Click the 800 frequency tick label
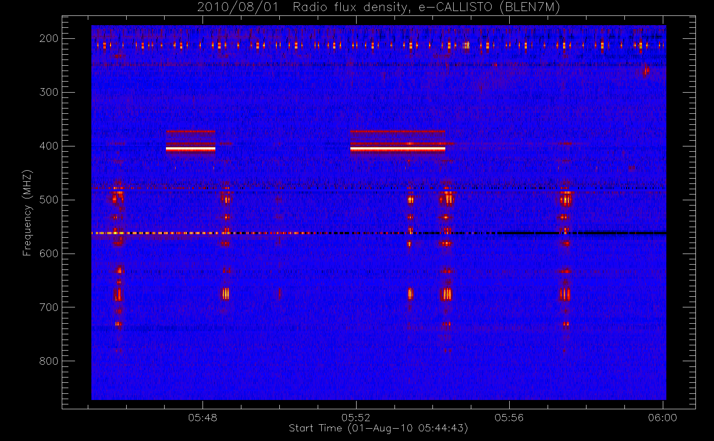 pos(49,361)
